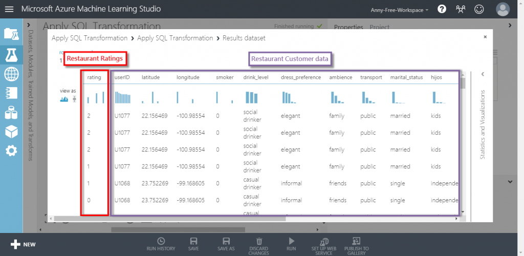Click scroll-down arrow of table scrollbar
This screenshot has width=524, height=256.
pos(463,212)
